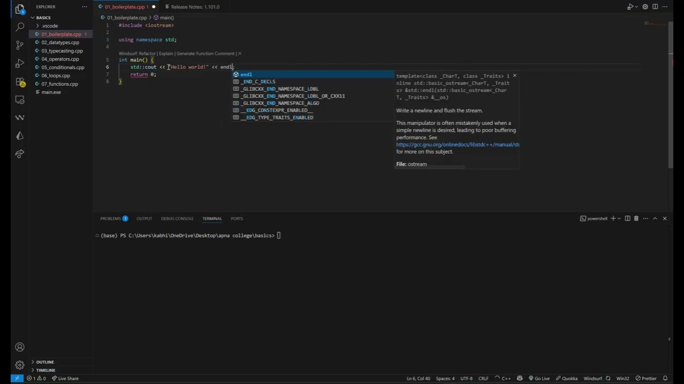This screenshot has height=384, width=684.
Task: Click Go Live in status bar
Action: coord(539,378)
